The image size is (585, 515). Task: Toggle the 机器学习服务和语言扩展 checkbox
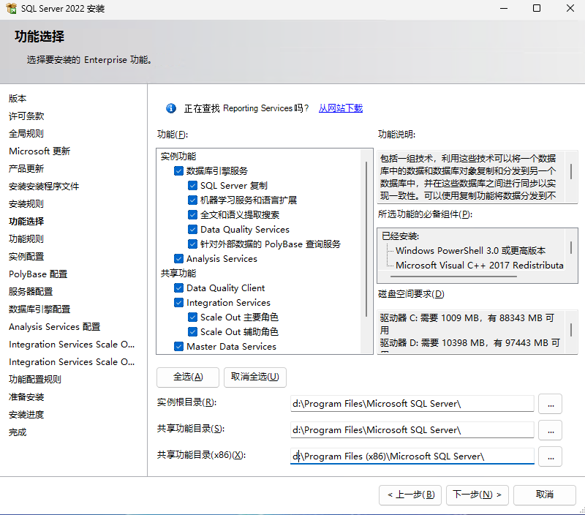click(192, 200)
